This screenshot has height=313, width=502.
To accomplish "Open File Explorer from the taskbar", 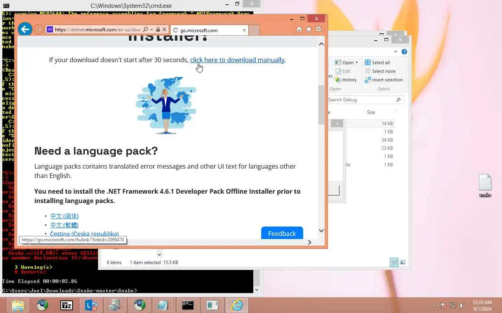I will (18, 305).
